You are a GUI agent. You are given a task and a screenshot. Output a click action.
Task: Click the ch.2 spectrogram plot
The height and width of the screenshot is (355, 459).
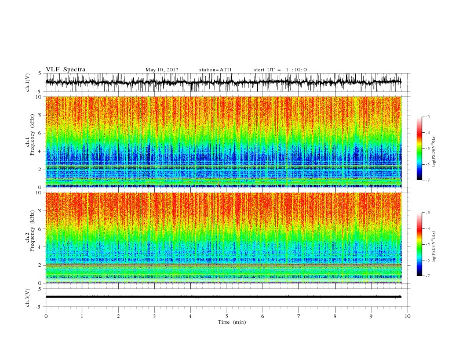click(x=223, y=238)
